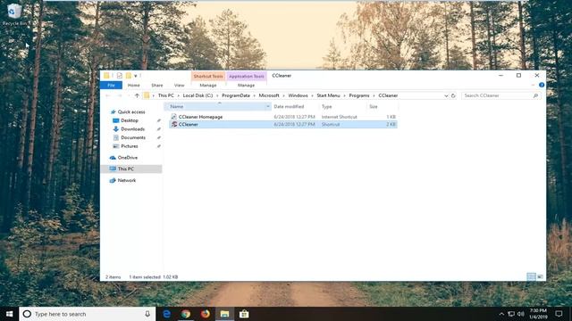
Task: Open the Recycle Bin desktop icon
Action: 14,14
